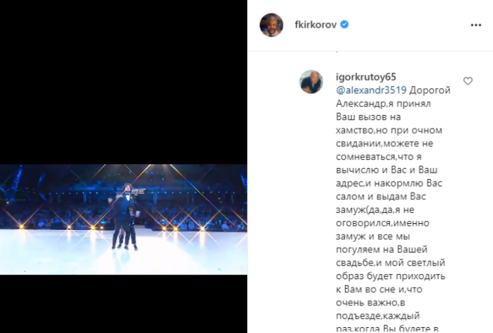The image size is (493, 333).
Task: Click the comment line "свадьбе,и мой светлый"
Action: click(x=390, y=263)
